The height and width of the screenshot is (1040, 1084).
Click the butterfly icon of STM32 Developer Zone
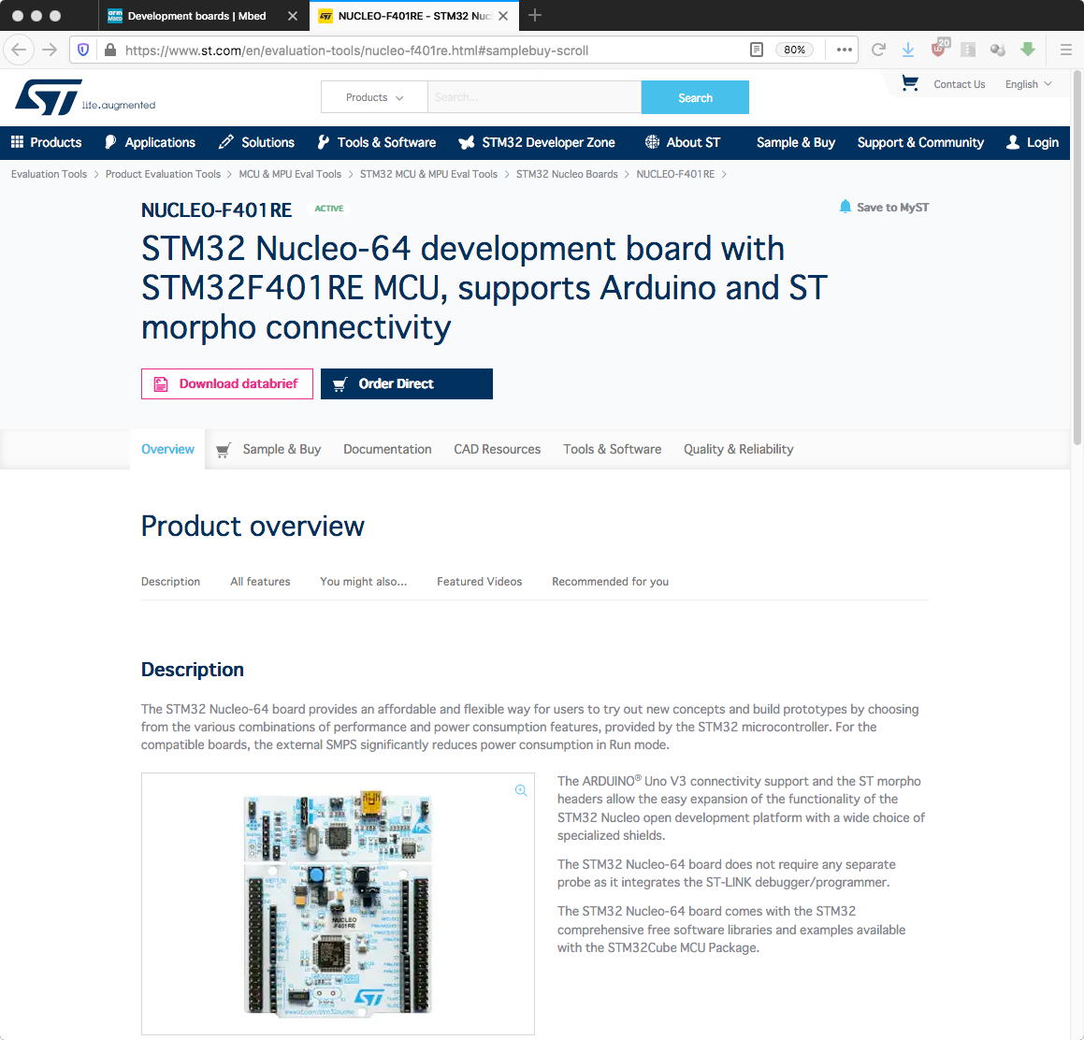coord(466,142)
